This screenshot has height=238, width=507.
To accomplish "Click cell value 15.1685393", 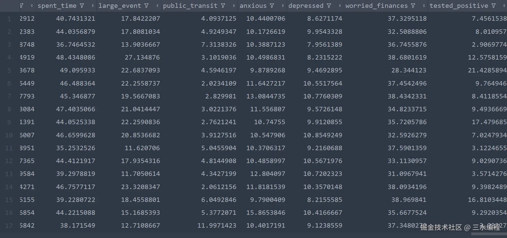I will tap(140, 213).
